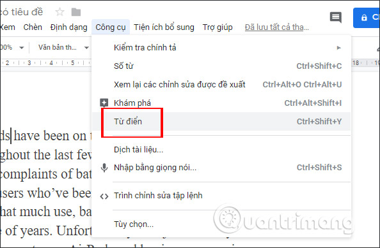Open Tiện ích bổ sung menu
This screenshot has height=248, width=380.
coord(164,27)
